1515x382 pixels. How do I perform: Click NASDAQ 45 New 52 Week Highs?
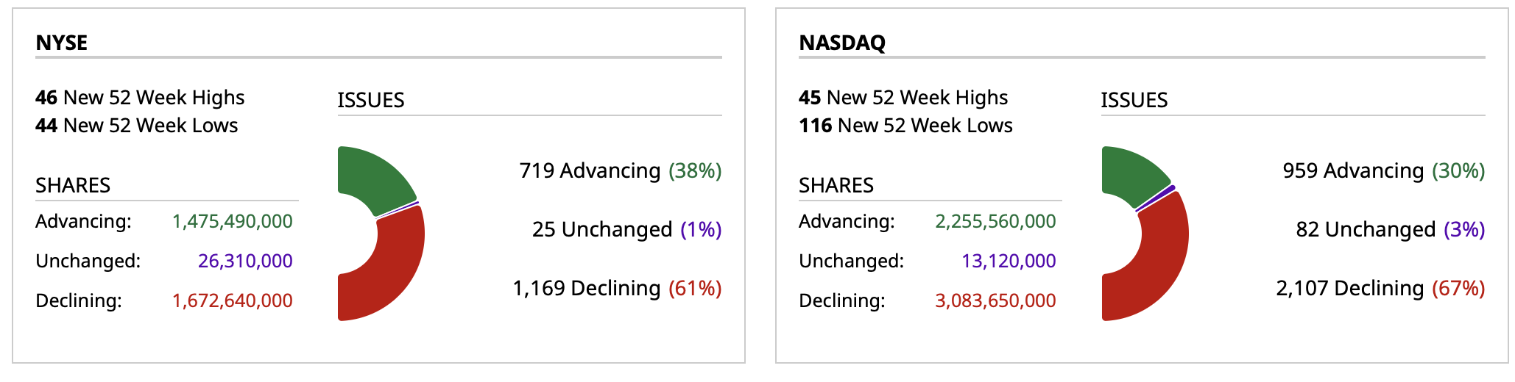click(x=903, y=98)
